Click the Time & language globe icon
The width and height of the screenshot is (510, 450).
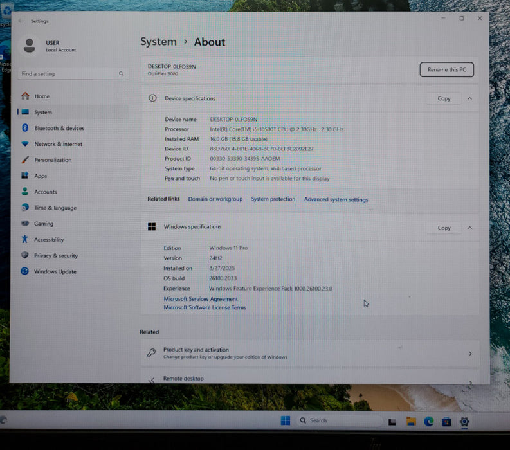25,208
